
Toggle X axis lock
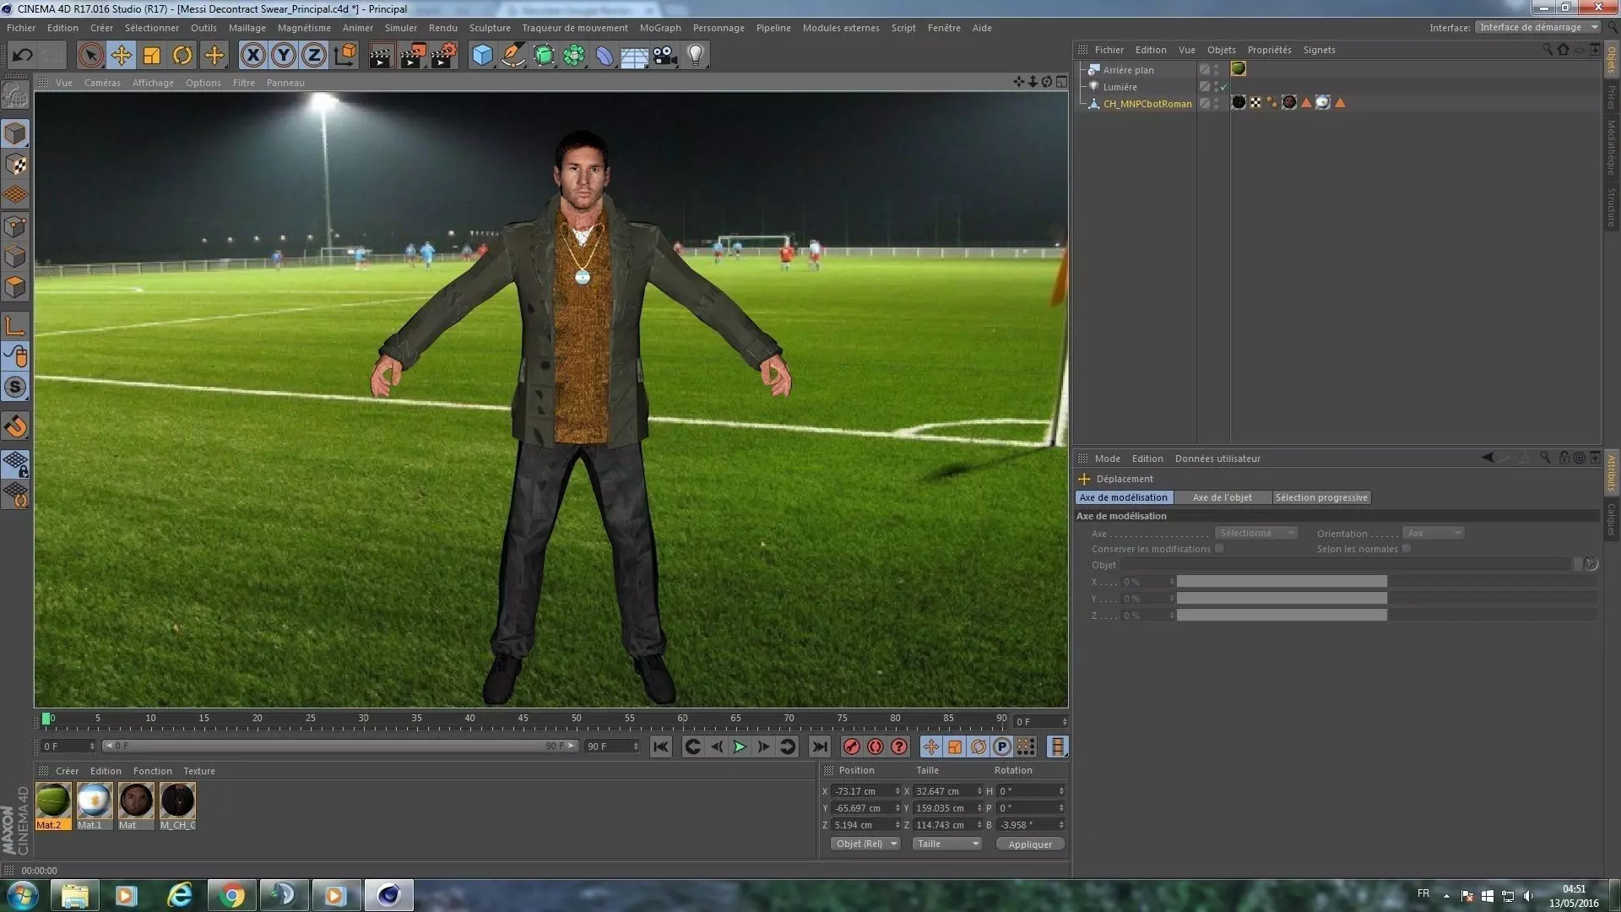point(252,56)
